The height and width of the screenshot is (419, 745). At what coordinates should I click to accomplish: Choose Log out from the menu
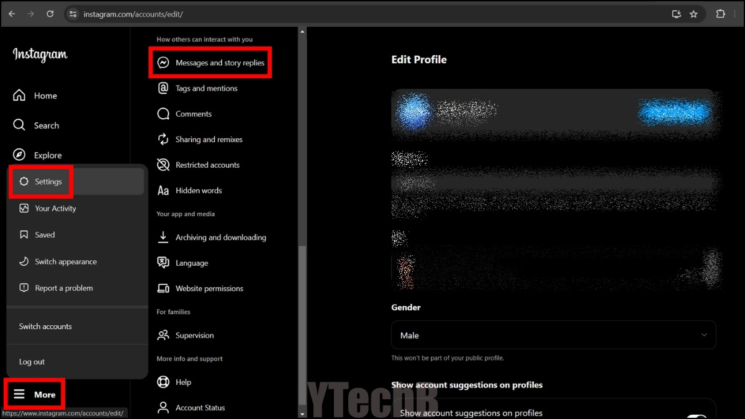[x=78, y=362]
